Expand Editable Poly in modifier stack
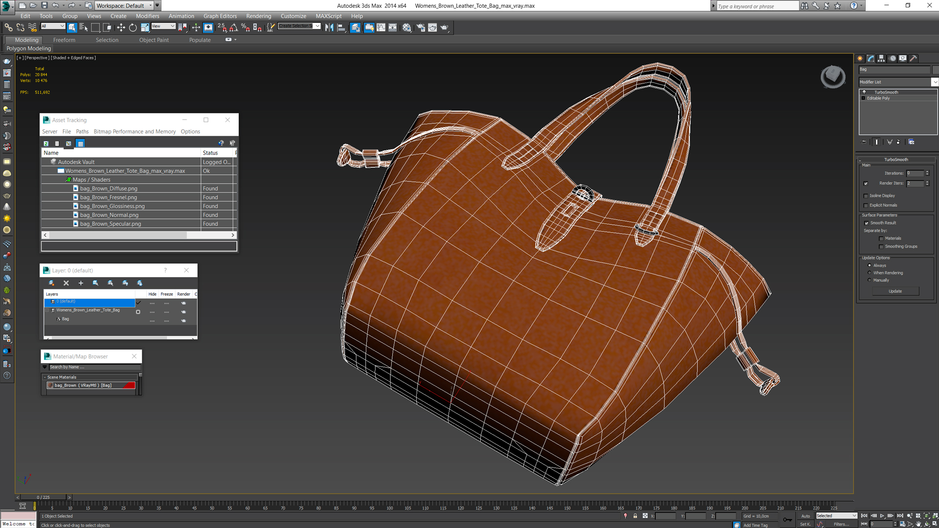 coord(863,98)
